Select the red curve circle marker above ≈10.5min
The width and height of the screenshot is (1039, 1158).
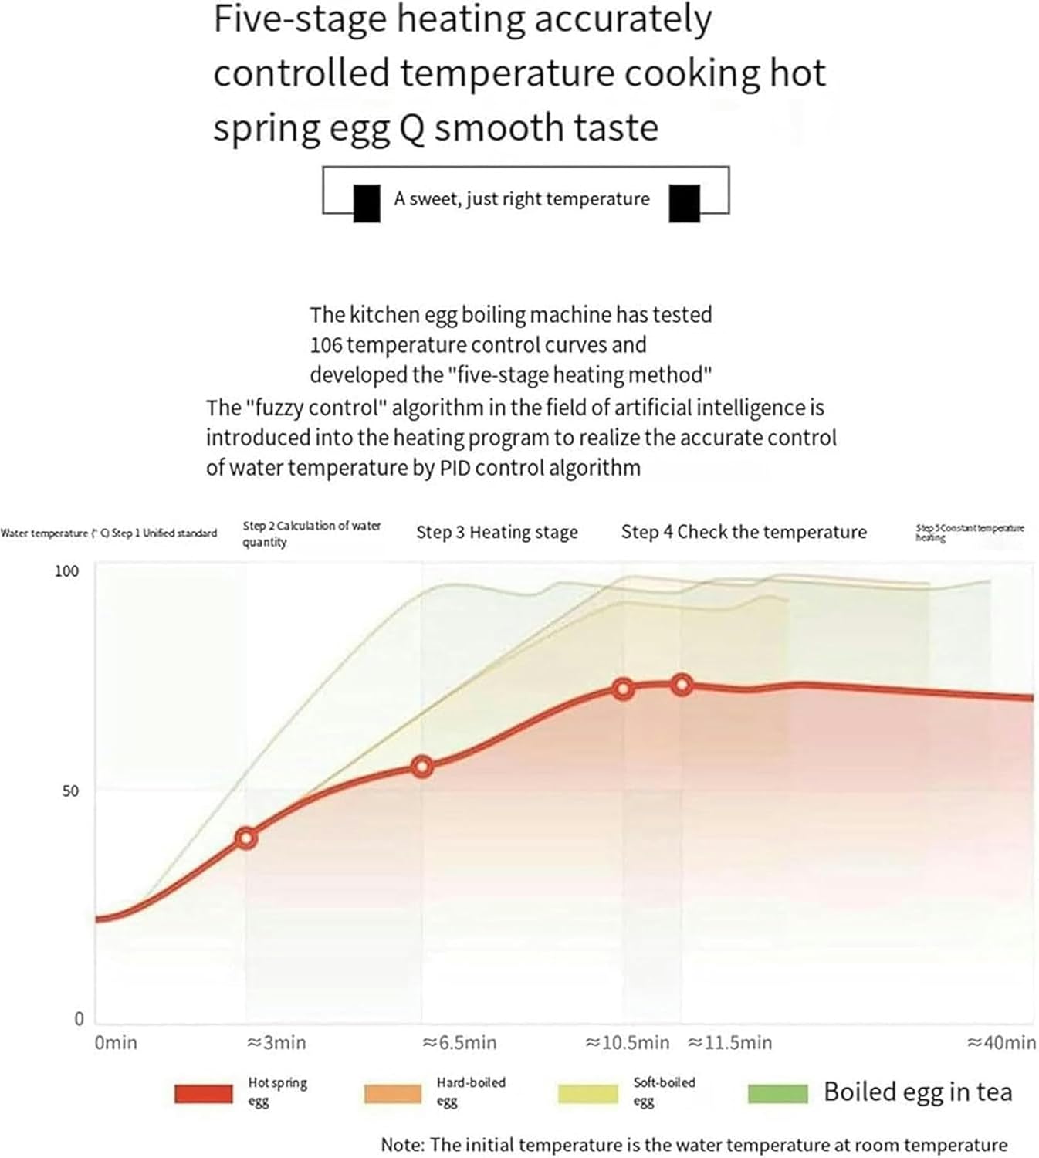[624, 689]
